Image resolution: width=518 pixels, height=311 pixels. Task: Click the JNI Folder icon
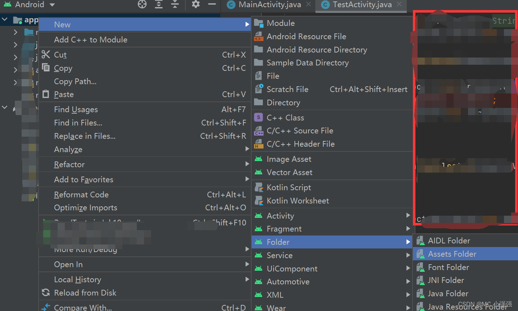pyautogui.click(x=420, y=280)
